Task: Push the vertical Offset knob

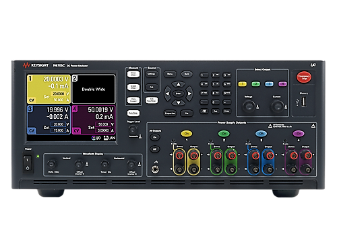Action: 79,164
